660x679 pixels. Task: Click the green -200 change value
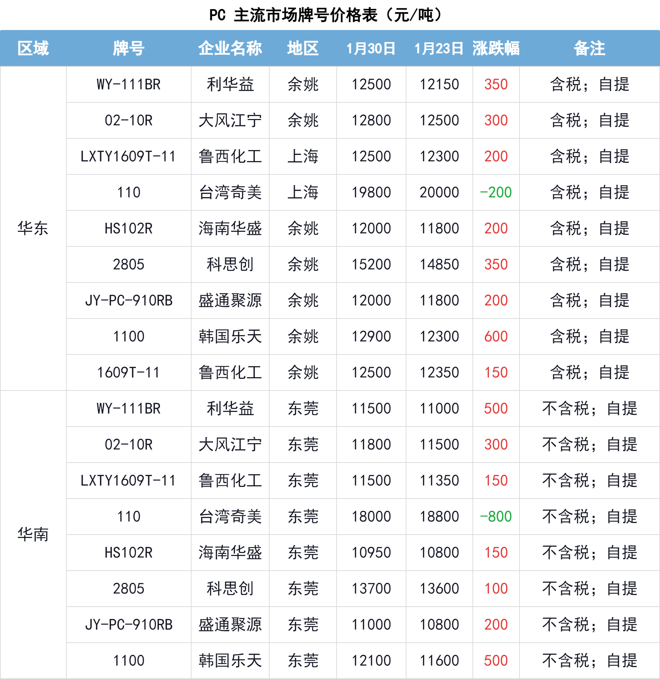click(496, 192)
